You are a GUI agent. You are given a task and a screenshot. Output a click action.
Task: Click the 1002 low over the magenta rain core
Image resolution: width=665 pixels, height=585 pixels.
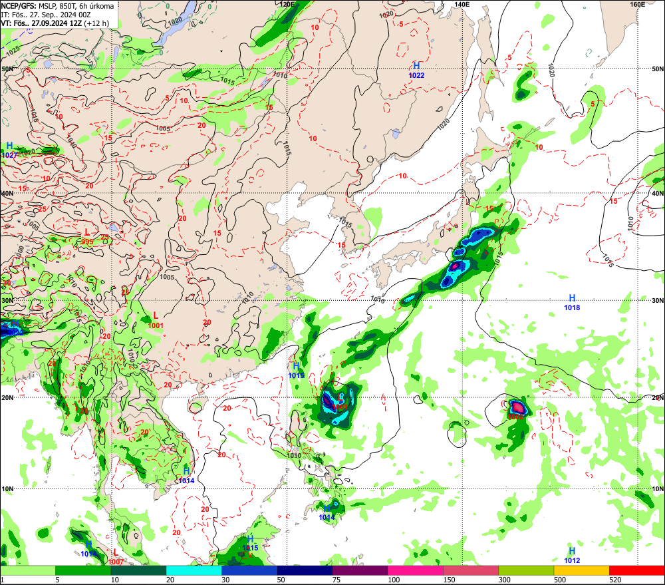point(516,417)
